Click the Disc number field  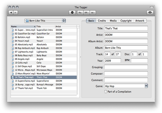[x=134, y=54]
